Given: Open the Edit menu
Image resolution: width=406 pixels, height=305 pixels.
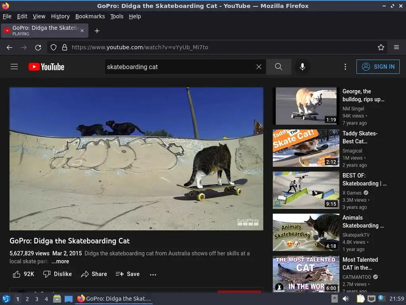Looking at the screenshot, I should pos(22,16).
